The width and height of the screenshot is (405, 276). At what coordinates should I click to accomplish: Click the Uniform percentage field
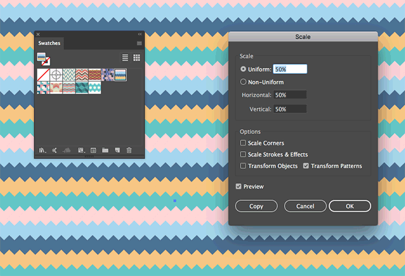click(290, 69)
